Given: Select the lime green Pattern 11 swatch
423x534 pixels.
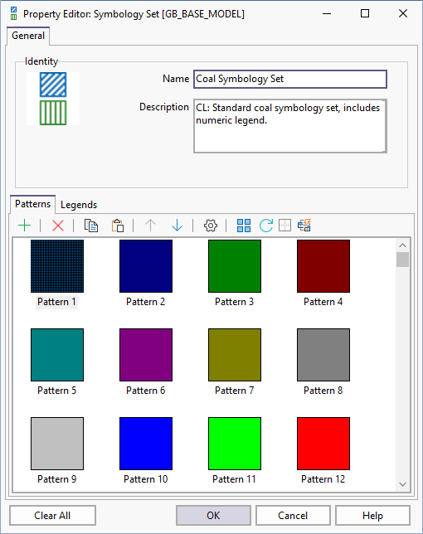Looking at the screenshot, I should click(235, 444).
